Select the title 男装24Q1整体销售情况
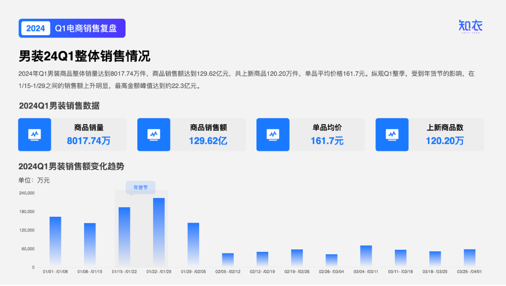Image resolution: width=506 pixels, height=286 pixels. pyautogui.click(x=84, y=56)
